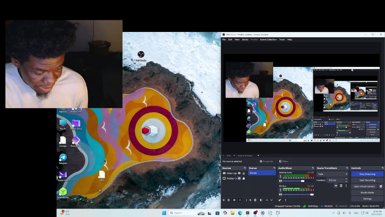Viewport: 385px width, 217px height.
Task: Move scene up in the Scenes list
Action: [266, 200]
